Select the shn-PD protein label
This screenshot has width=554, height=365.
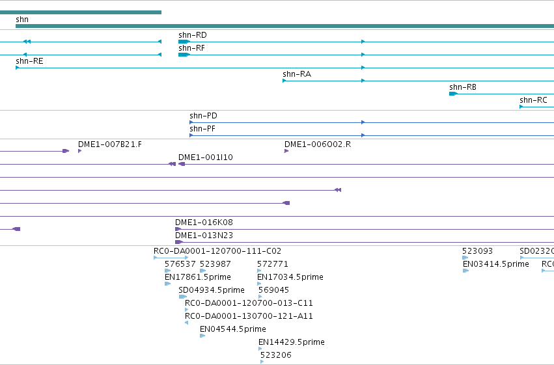pyautogui.click(x=203, y=116)
